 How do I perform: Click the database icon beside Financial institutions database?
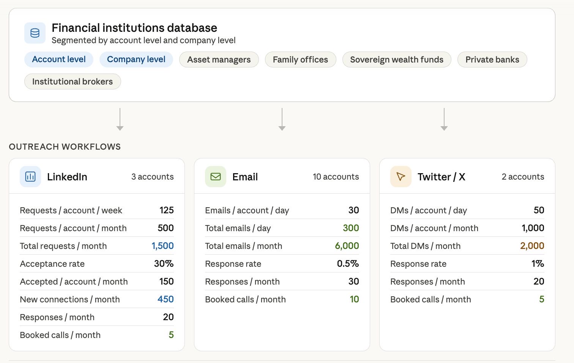coord(35,33)
